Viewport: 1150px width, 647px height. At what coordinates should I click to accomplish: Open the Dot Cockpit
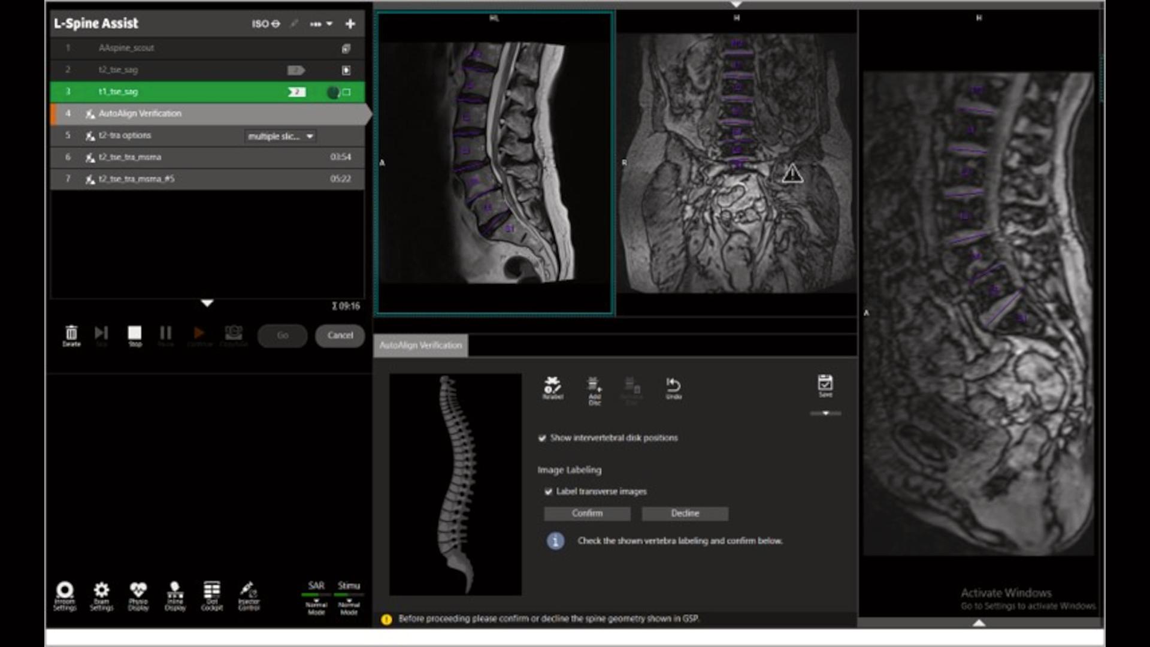[211, 595]
